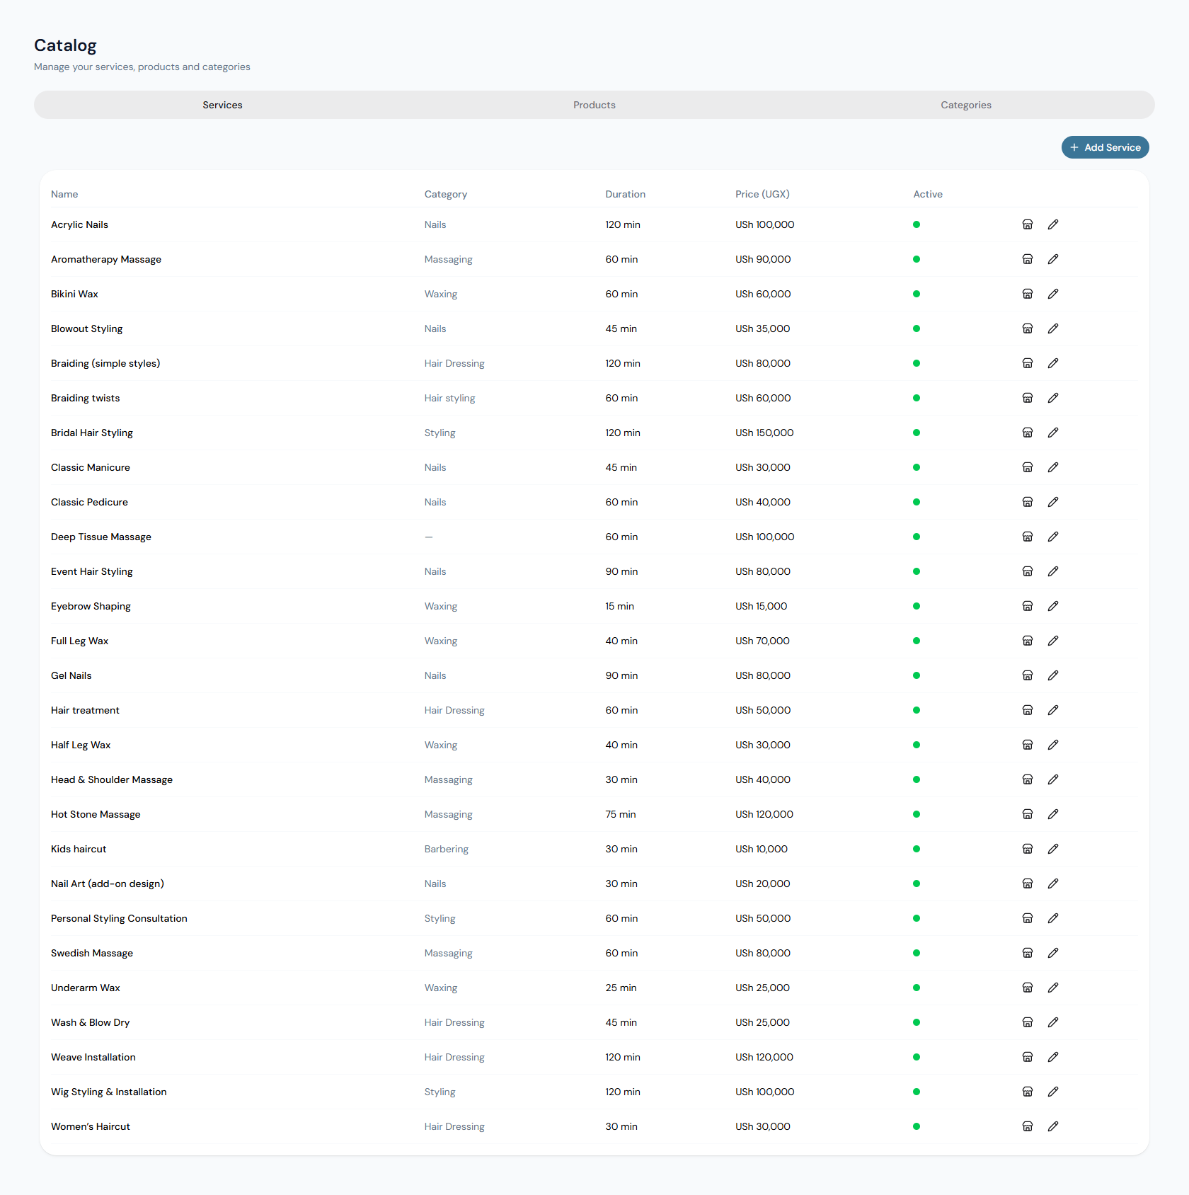Edit the Bridal Hair Styling service
1189x1195 pixels.
[x=1053, y=433]
